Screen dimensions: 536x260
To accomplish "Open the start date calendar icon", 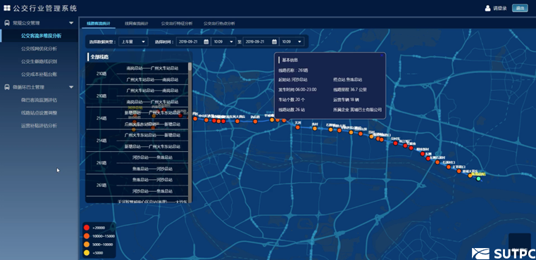I will 206,41.
